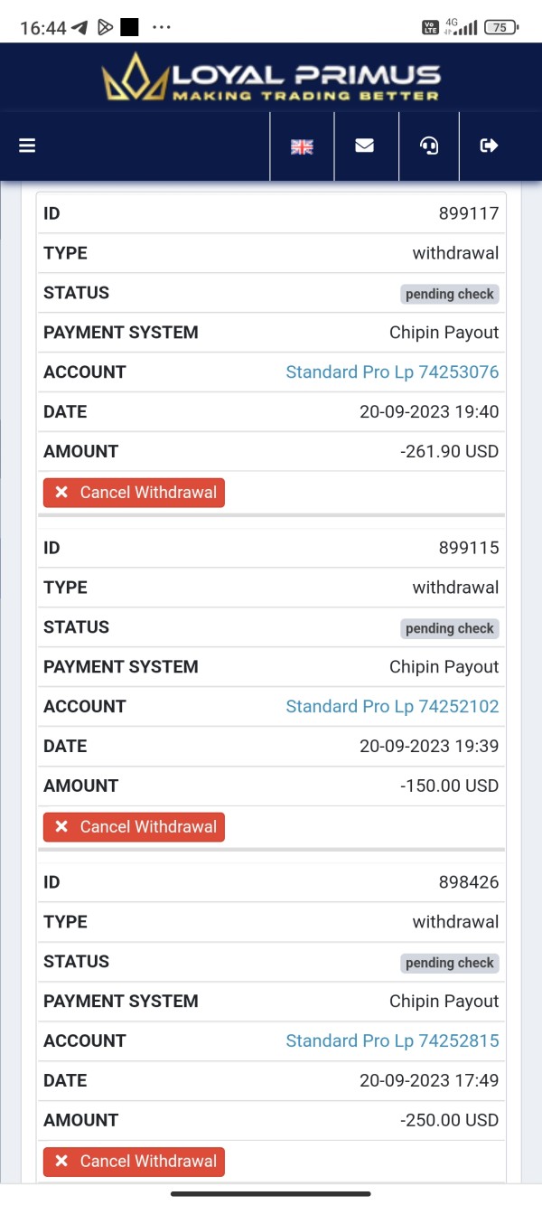The height and width of the screenshot is (1205, 542).
Task: Open account Standard Pro Lp 74252815
Action: tap(392, 1041)
